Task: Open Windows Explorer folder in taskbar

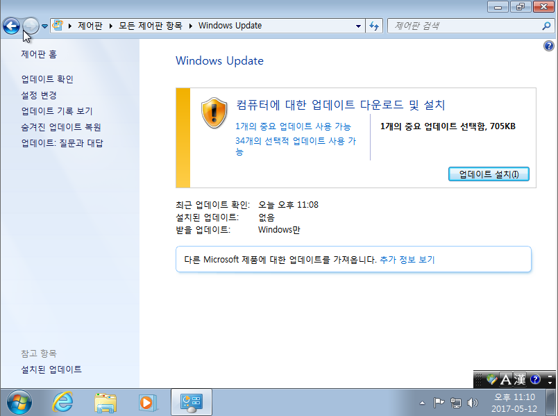Action: coord(105,403)
